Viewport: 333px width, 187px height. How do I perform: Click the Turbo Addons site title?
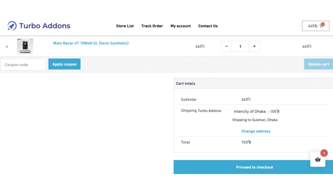[45, 26]
